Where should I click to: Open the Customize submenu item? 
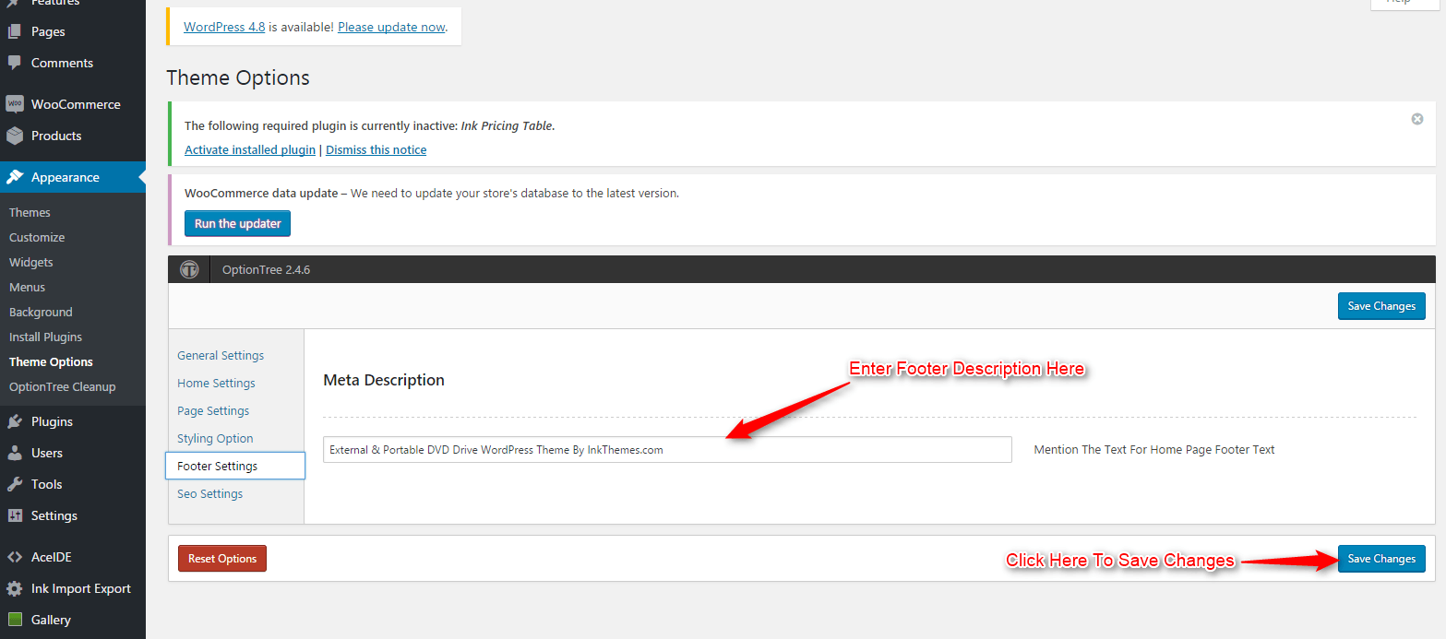tap(37, 237)
